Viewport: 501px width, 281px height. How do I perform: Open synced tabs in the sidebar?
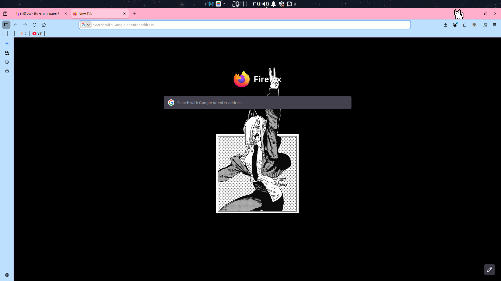(7, 53)
